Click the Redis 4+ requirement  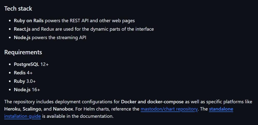pyautogui.click(x=23, y=73)
